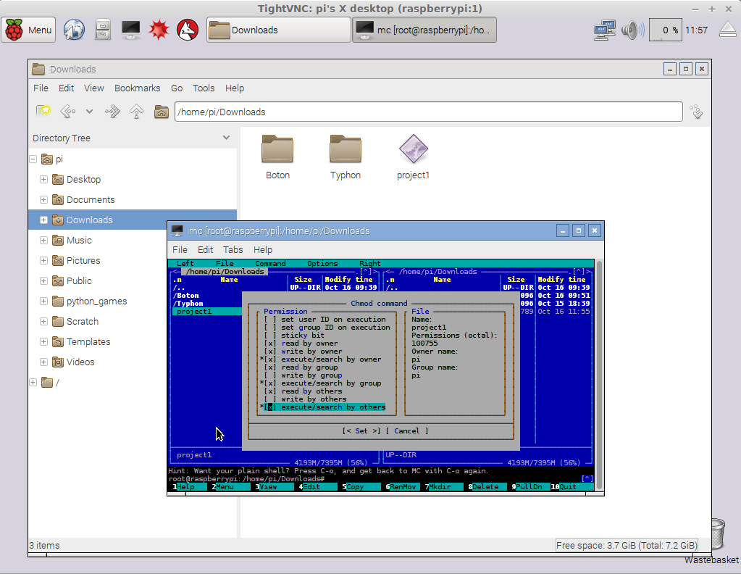Click the mc terminal vertical scrollbar
The image size is (741, 574).
point(599,375)
